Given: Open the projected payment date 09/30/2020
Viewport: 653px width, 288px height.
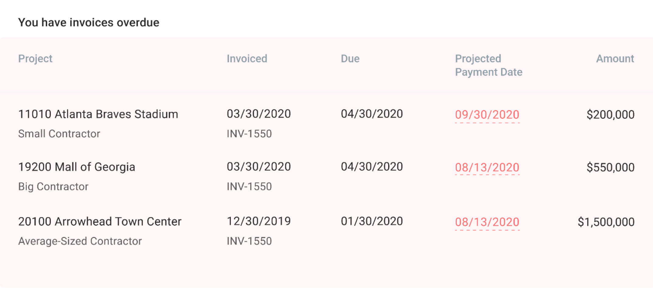Looking at the screenshot, I should tap(487, 115).
